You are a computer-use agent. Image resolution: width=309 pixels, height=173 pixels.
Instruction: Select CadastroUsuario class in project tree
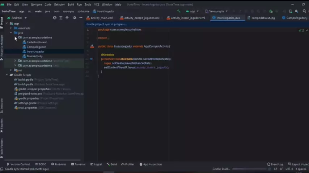37,42
